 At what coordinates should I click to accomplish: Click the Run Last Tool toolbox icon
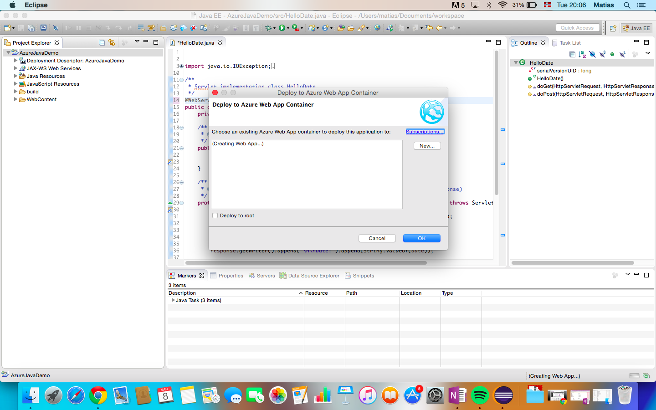(x=295, y=28)
